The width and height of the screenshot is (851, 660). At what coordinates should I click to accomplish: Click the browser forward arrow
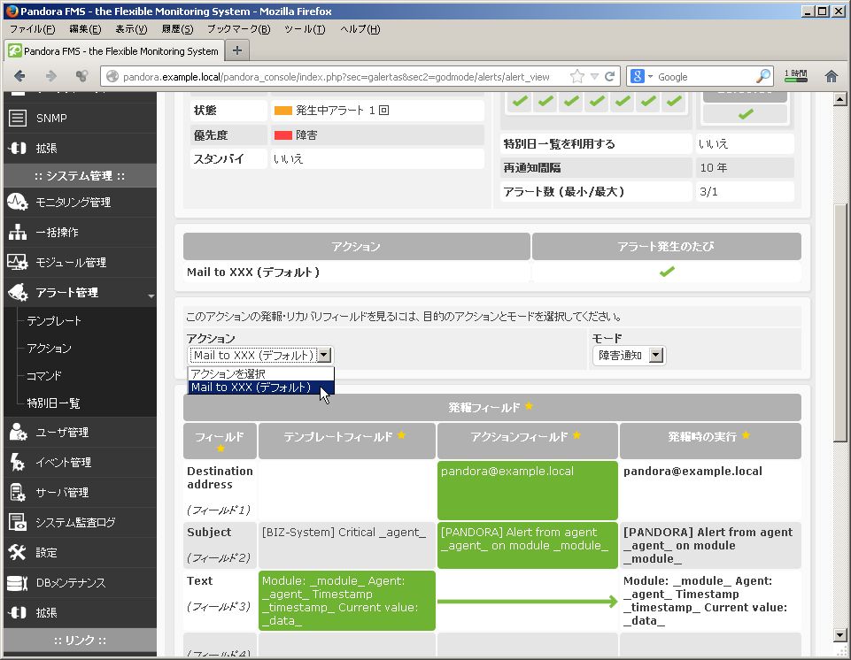(x=51, y=76)
